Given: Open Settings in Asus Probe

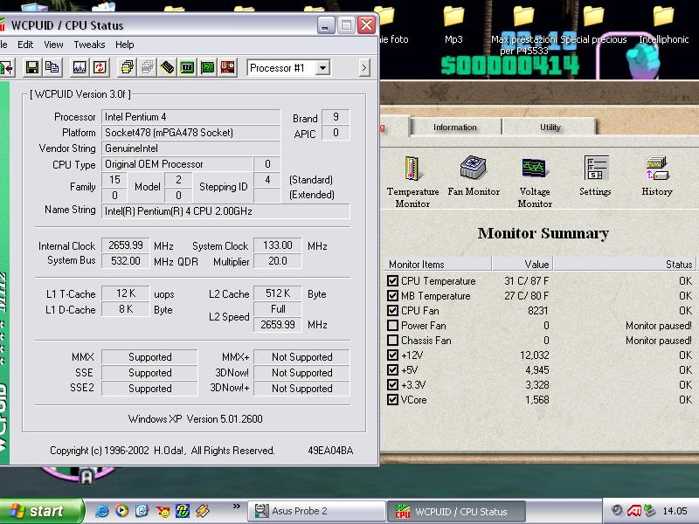Looking at the screenshot, I should pyautogui.click(x=595, y=176).
